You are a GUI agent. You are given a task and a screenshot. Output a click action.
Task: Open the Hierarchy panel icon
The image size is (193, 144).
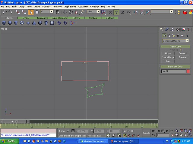click(x=172, y=29)
